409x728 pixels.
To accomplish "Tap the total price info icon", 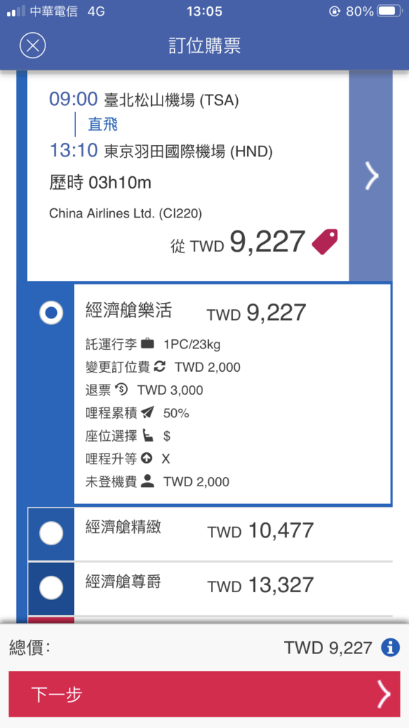I will click(x=391, y=647).
